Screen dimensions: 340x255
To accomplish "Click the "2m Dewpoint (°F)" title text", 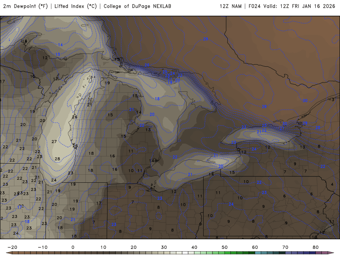I will [x=25, y=6].
